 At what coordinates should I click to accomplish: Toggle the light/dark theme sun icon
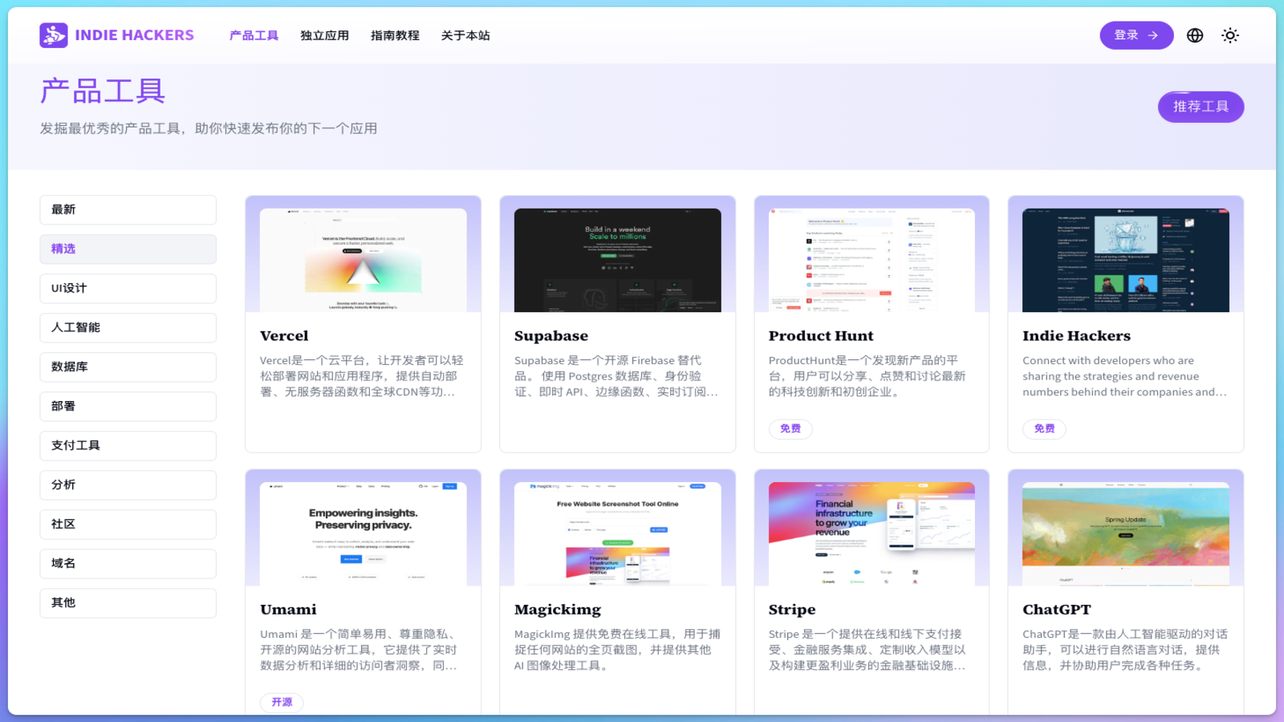coord(1230,35)
